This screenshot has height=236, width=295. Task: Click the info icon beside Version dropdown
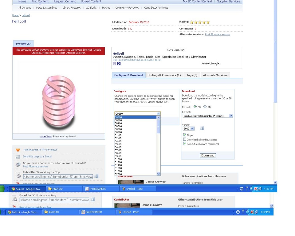point(202,128)
